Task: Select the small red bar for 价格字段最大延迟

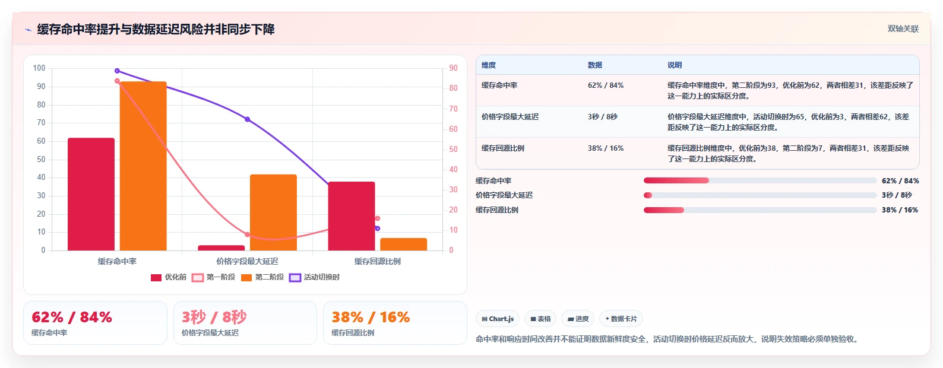Action: tap(221, 248)
